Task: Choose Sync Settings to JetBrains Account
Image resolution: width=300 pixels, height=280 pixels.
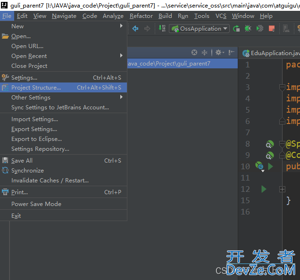Action: click(x=64, y=107)
